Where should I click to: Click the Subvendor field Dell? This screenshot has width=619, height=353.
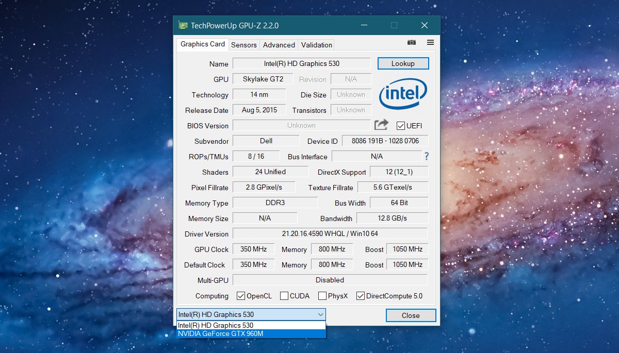click(x=266, y=141)
